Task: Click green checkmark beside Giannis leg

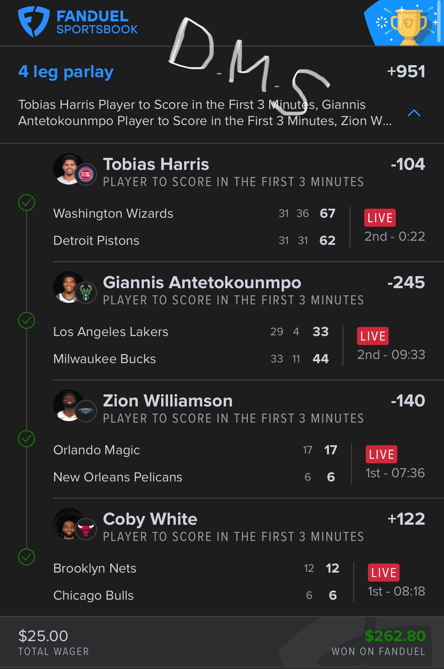Action: [26, 321]
